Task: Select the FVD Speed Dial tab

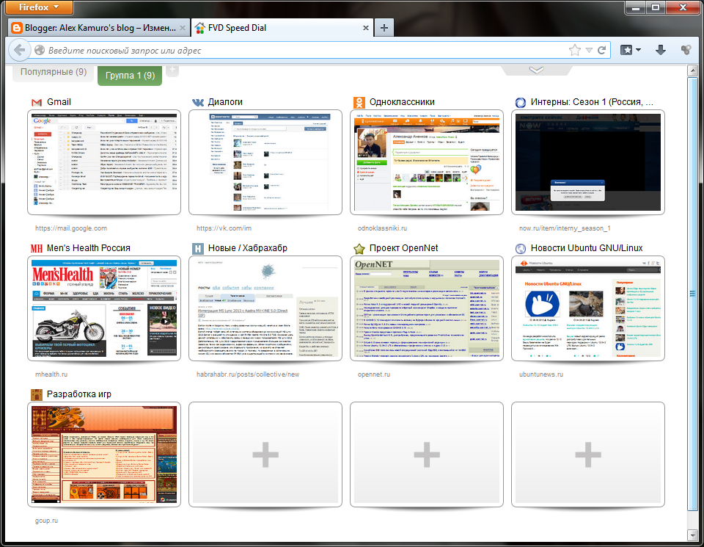Action: point(282,28)
